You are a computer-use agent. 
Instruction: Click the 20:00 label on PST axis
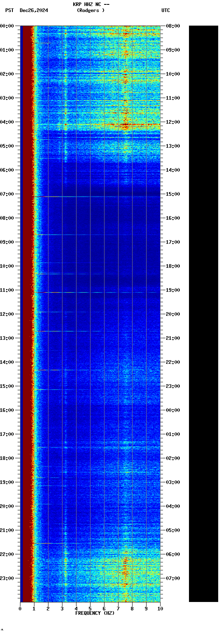point(7,506)
